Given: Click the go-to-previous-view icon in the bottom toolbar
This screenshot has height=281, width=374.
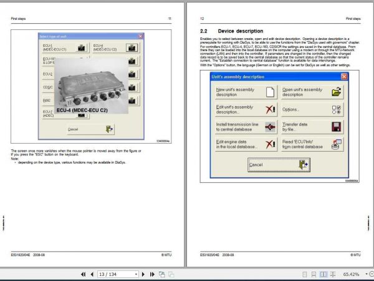Looking at the screenshot, I should point(161,274).
